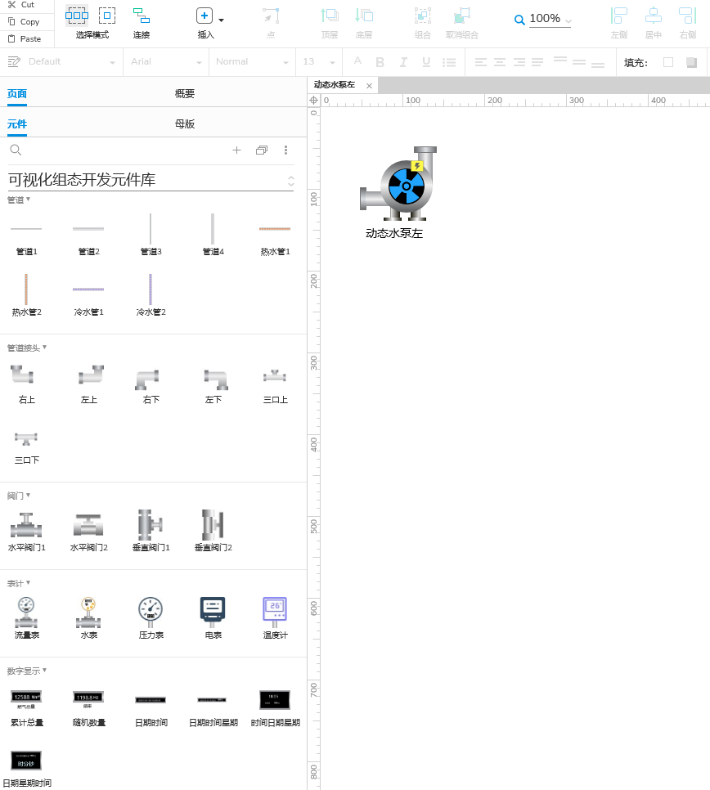This screenshot has height=790, width=710.
Task: Switch to the 概要 outline tab
Action: click(x=185, y=94)
